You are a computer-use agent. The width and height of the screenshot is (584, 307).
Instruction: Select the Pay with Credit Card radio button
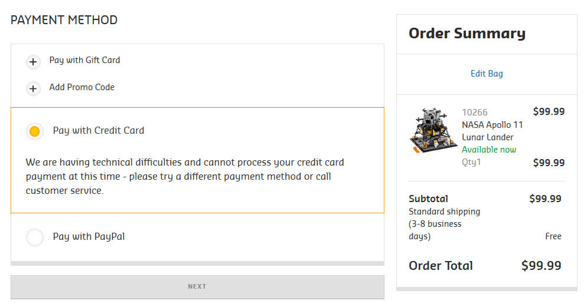tap(35, 131)
